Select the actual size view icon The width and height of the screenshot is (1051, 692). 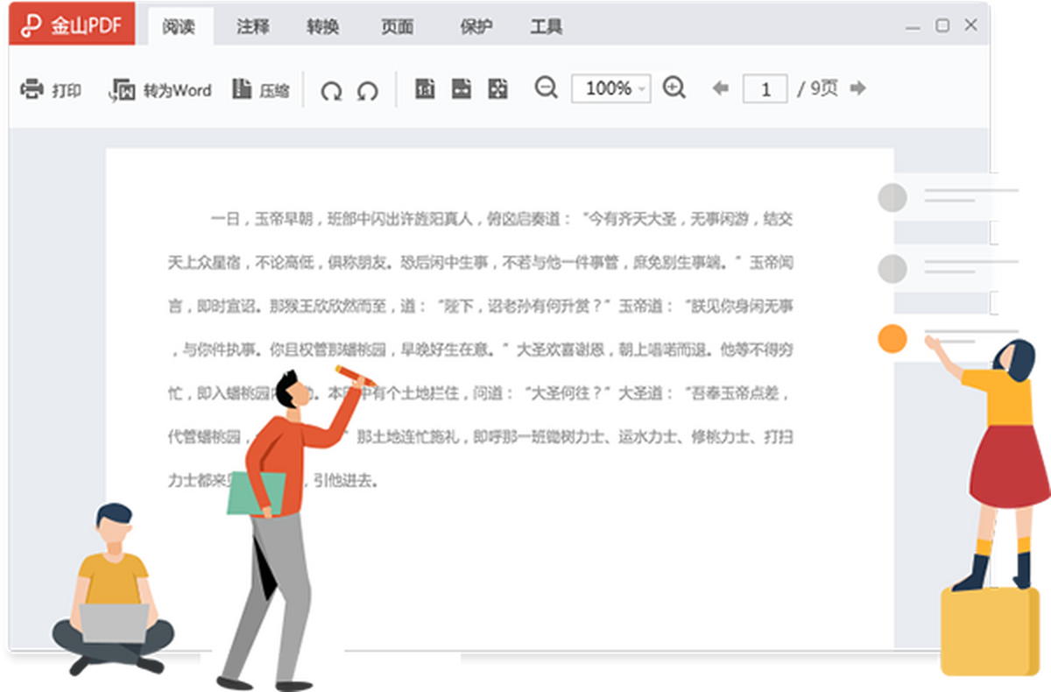(425, 89)
